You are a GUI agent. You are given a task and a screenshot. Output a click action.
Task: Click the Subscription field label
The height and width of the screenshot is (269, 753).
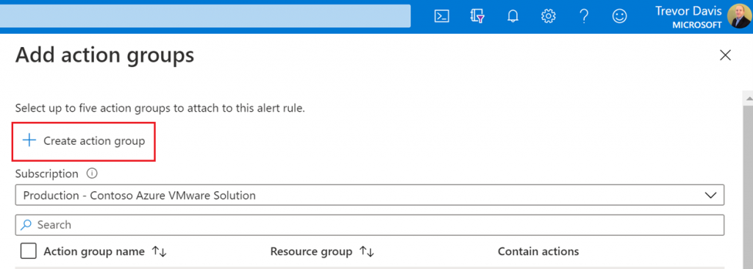[x=46, y=173]
